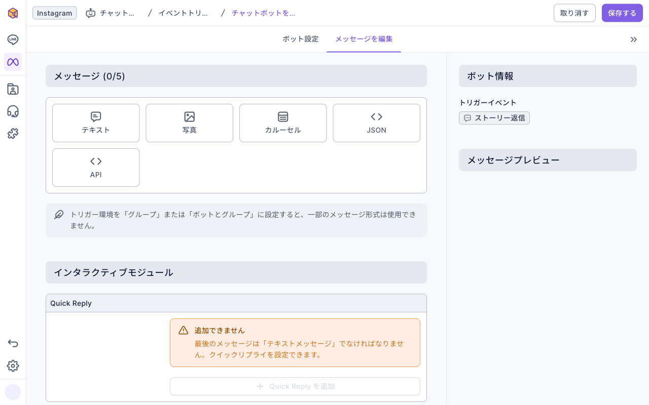The width and height of the screenshot is (649, 405).
Task: Click the ボット情報 heading
Action: pyautogui.click(x=490, y=76)
